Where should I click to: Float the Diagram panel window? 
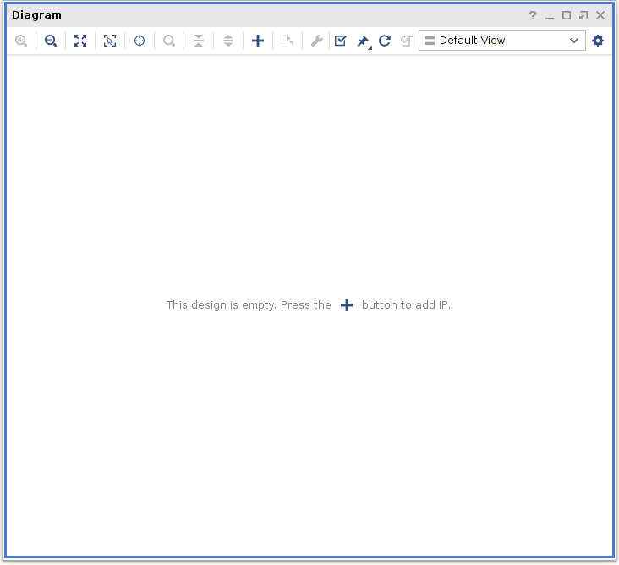point(583,15)
